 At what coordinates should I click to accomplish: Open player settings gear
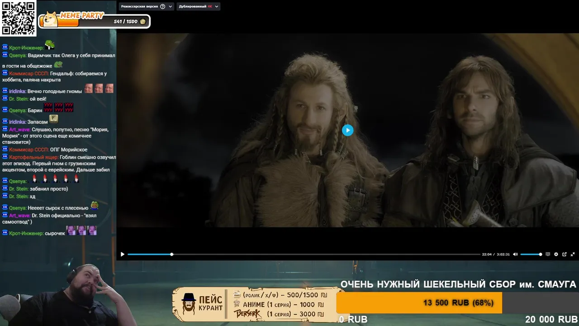point(556,254)
